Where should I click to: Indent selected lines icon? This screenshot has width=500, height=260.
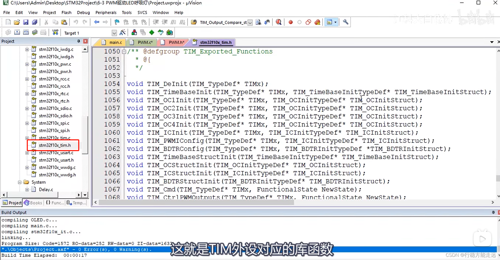156,22
